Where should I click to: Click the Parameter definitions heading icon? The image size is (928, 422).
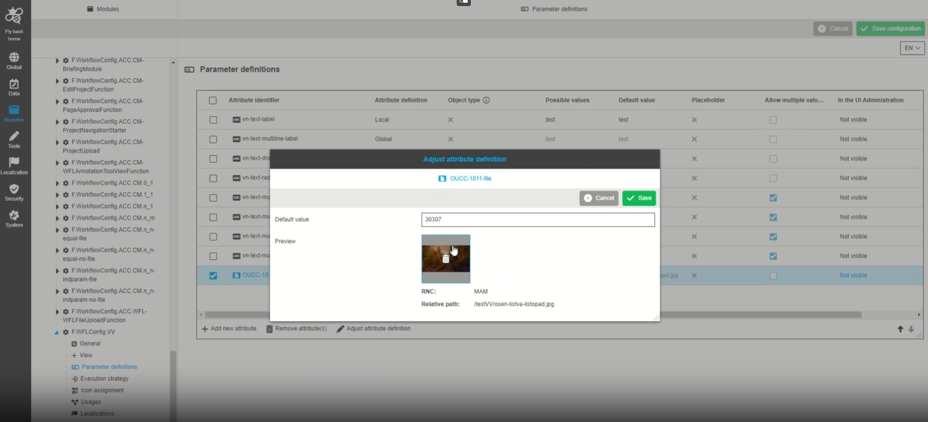190,69
